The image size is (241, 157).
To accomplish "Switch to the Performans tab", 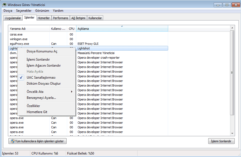I will [x=61, y=18].
